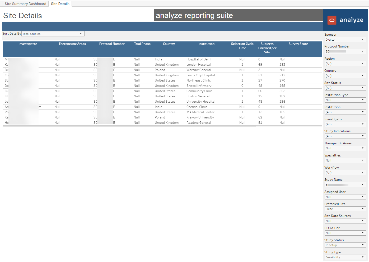Click survey score 252 for Community Clinic
The height and width of the screenshot is (262, 369).
282,91
